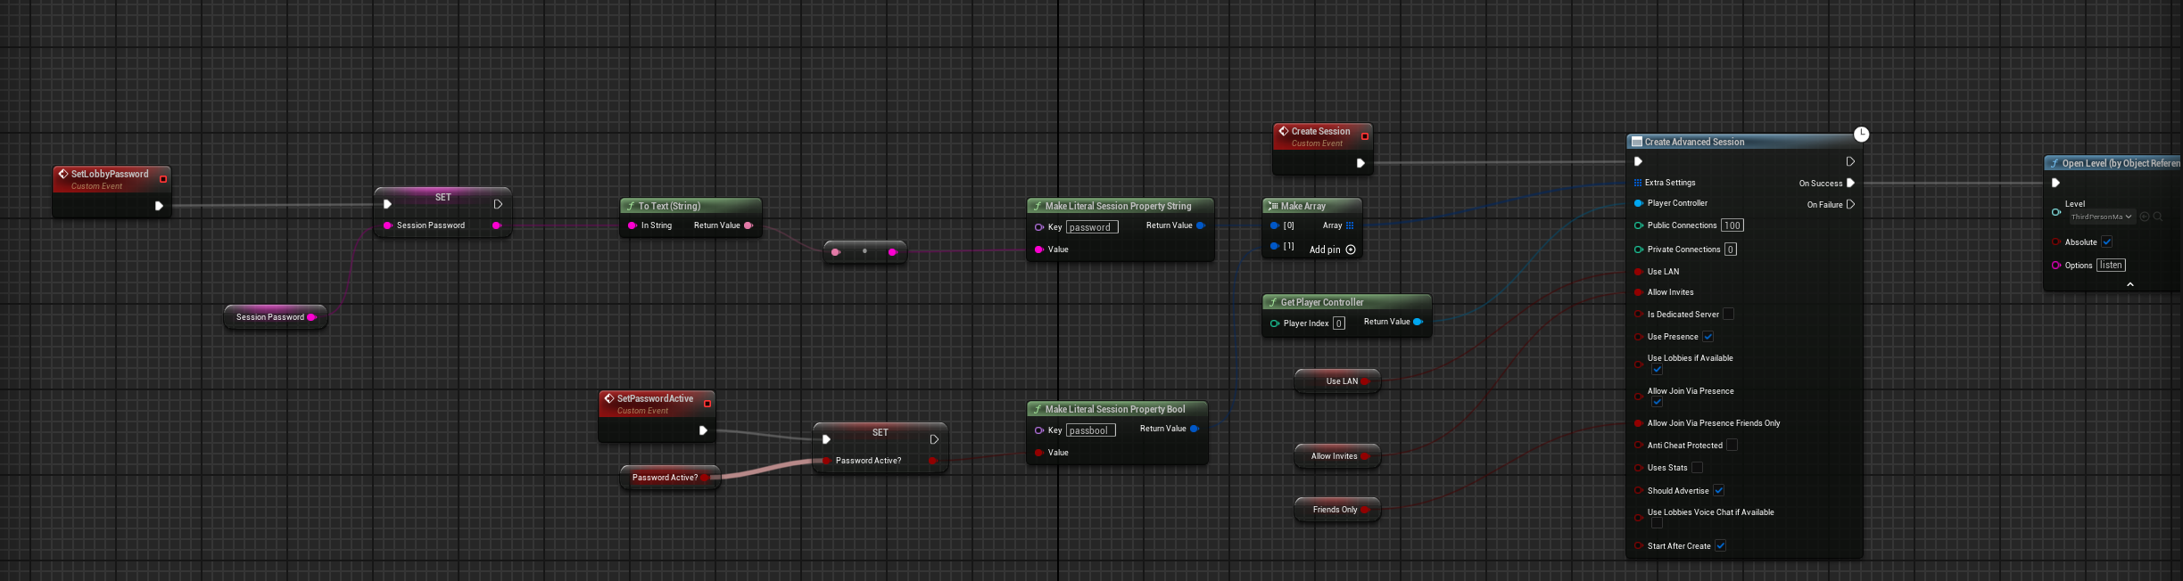Uncheck the Use Presence checkbox
The width and height of the screenshot is (2183, 581).
click(x=1708, y=337)
